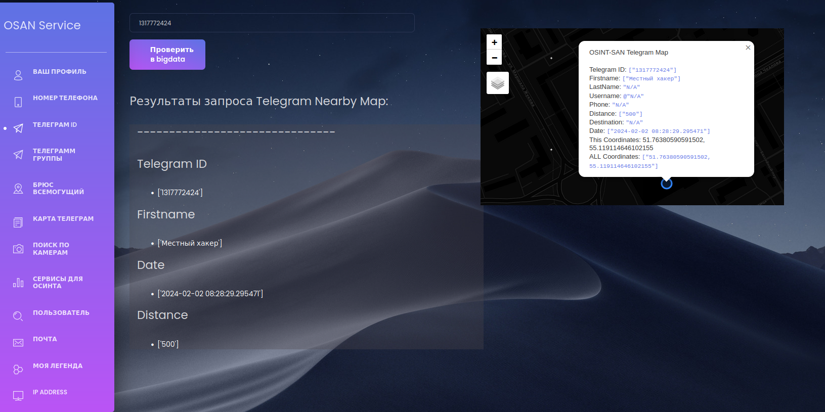
Task: Open Брюс Всемогущий menu item
Action: point(59,189)
